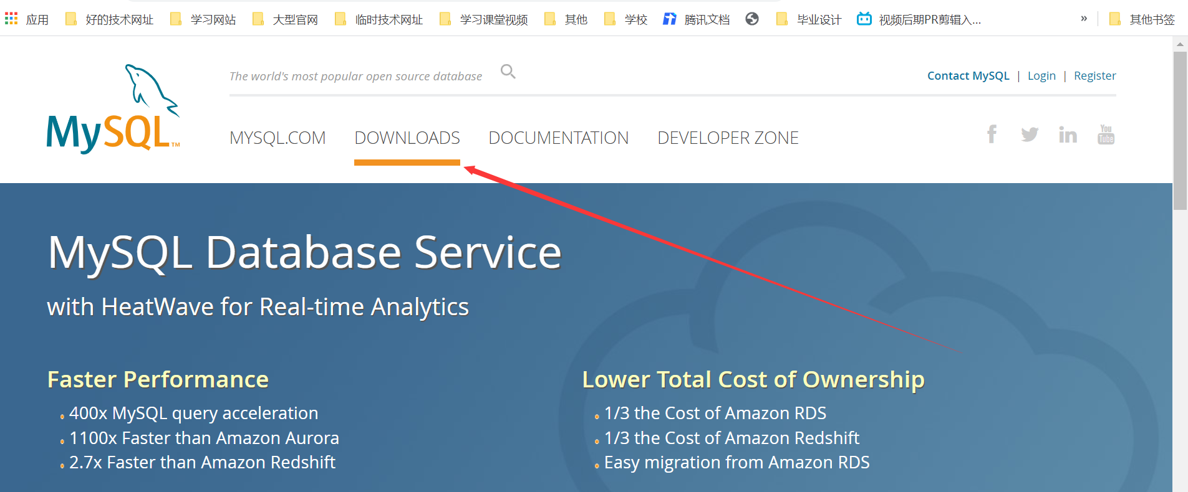
Task: Open the 大型官网 bookmark folder
Action: [286, 19]
